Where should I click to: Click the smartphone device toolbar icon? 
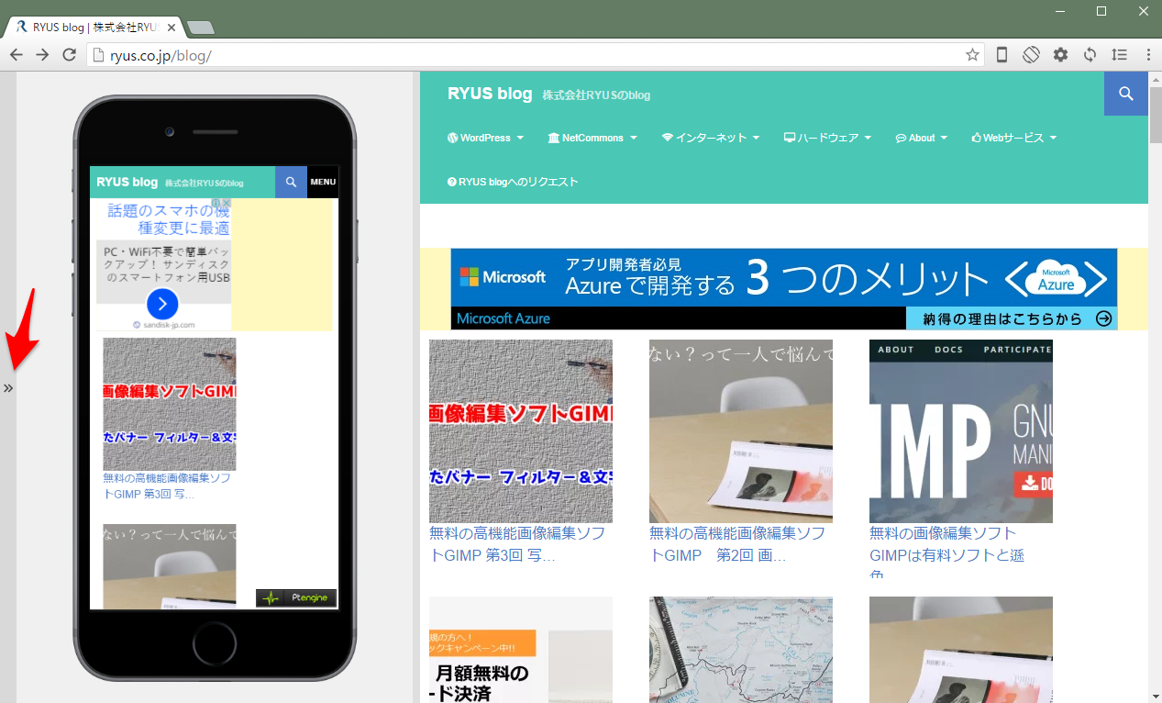pyautogui.click(x=1002, y=55)
